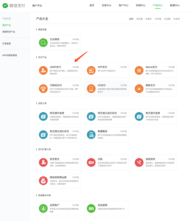
Task: Open the 自动提现 title
Action: pos(102,205)
